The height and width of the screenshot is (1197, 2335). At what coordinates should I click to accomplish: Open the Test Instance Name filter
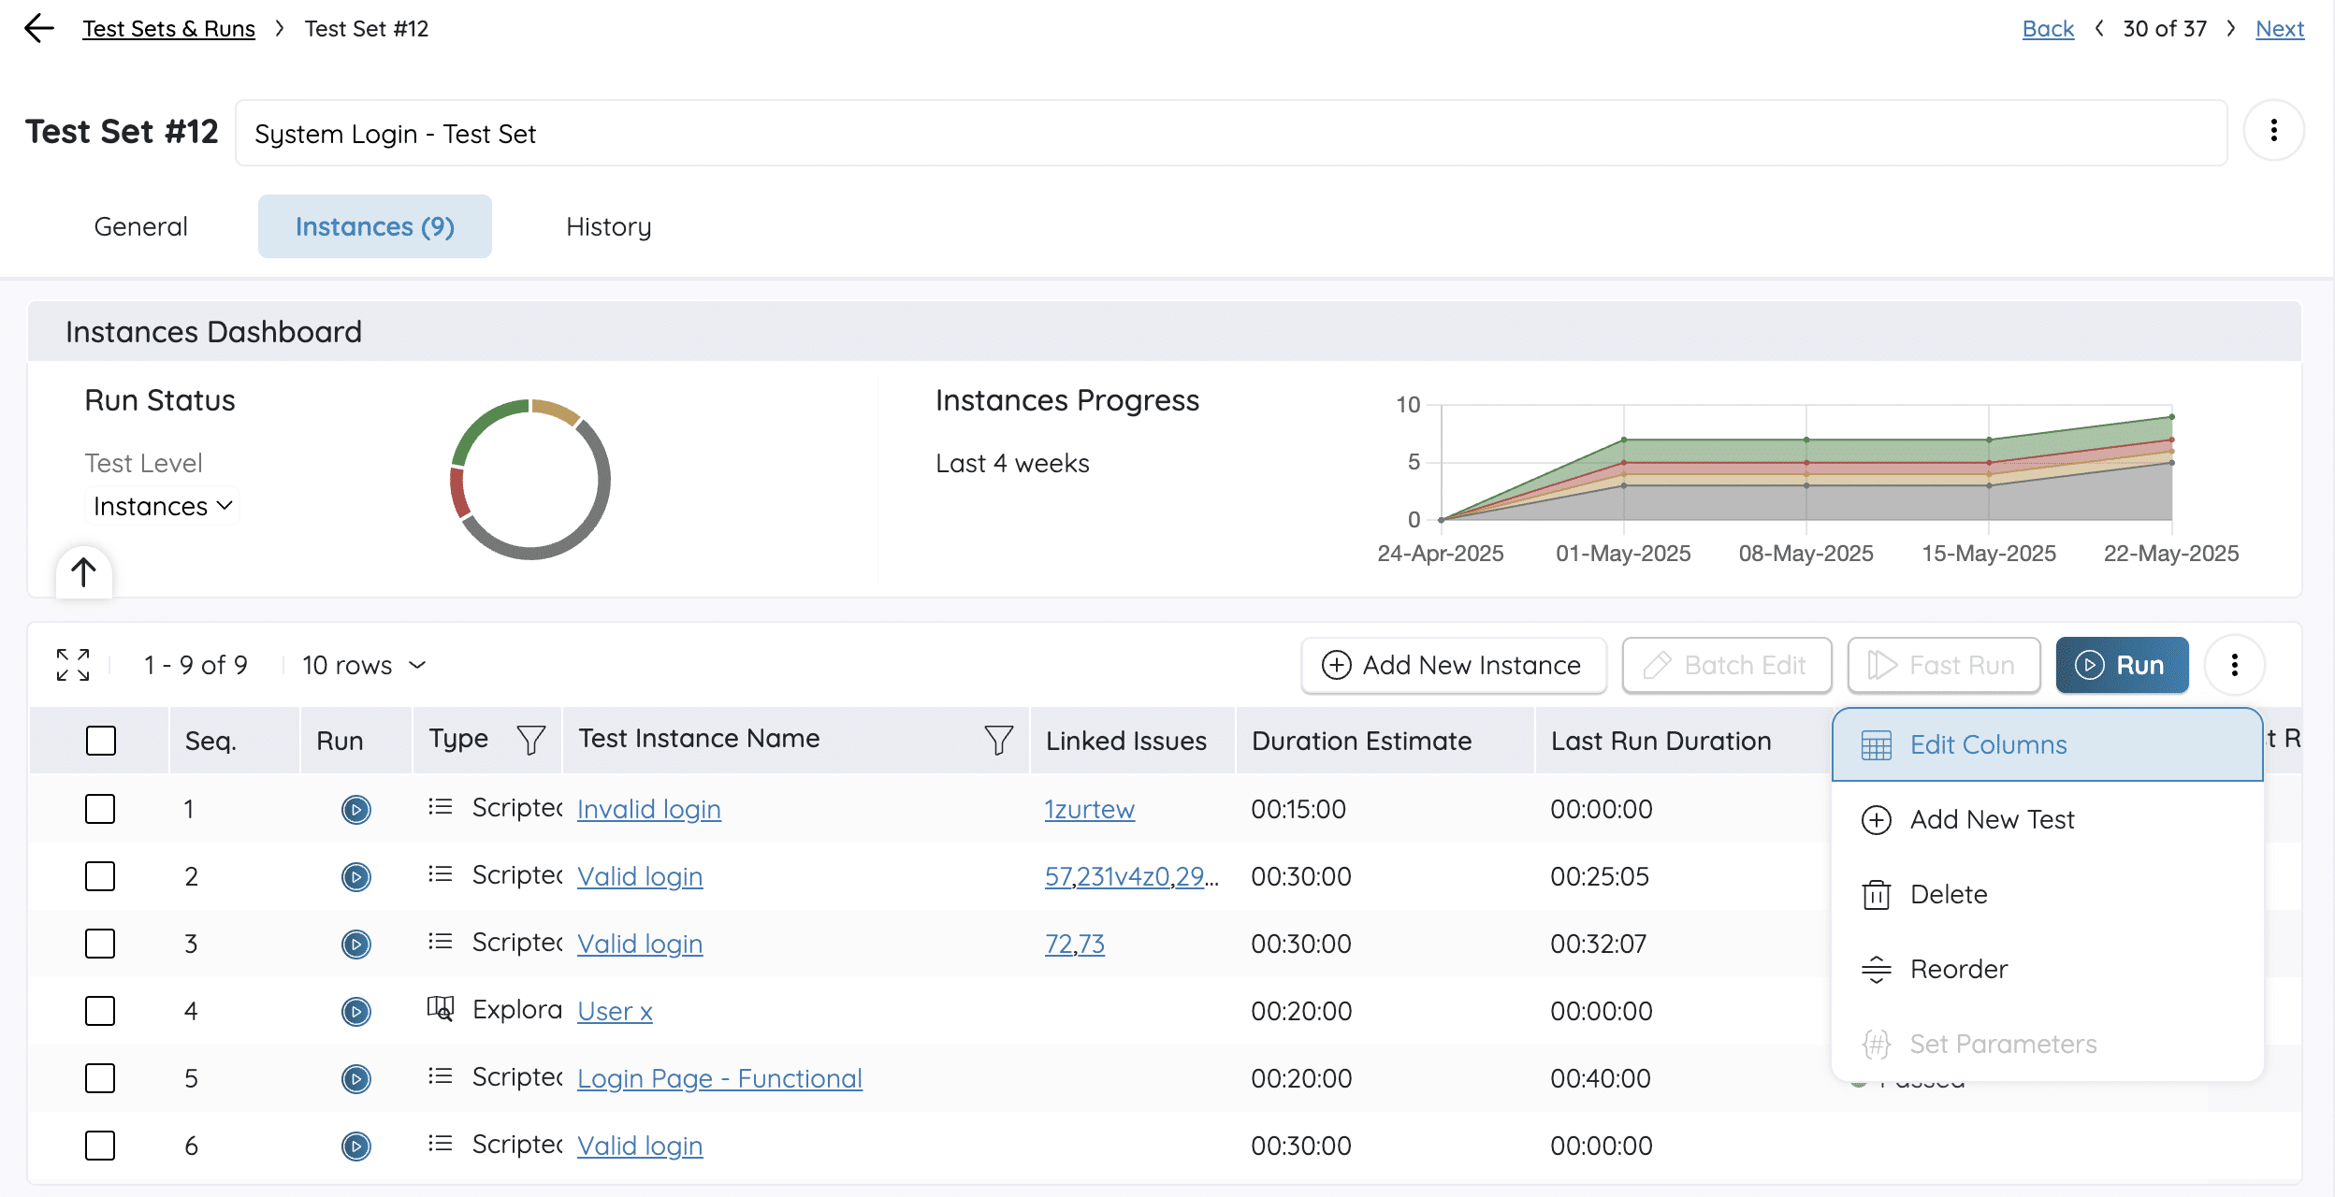998,740
